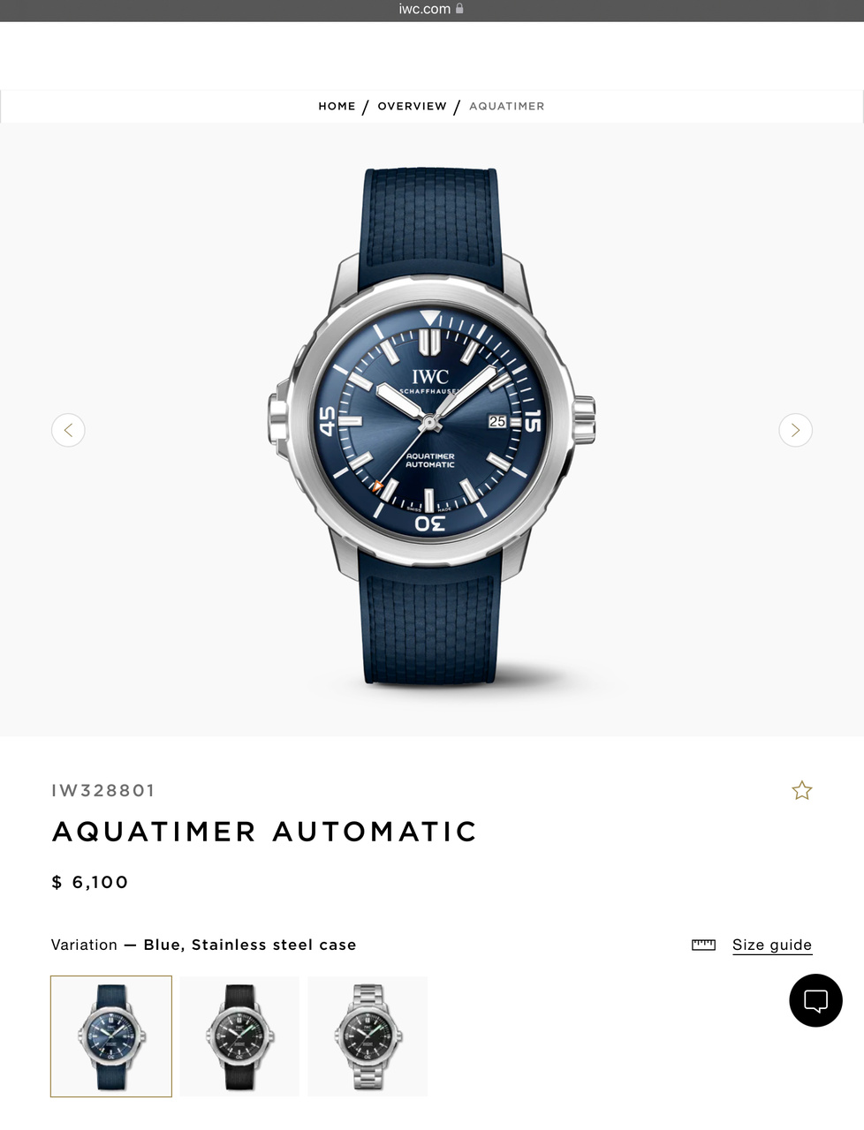Click the ruler icon beside Size guide

pyautogui.click(x=703, y=945)
